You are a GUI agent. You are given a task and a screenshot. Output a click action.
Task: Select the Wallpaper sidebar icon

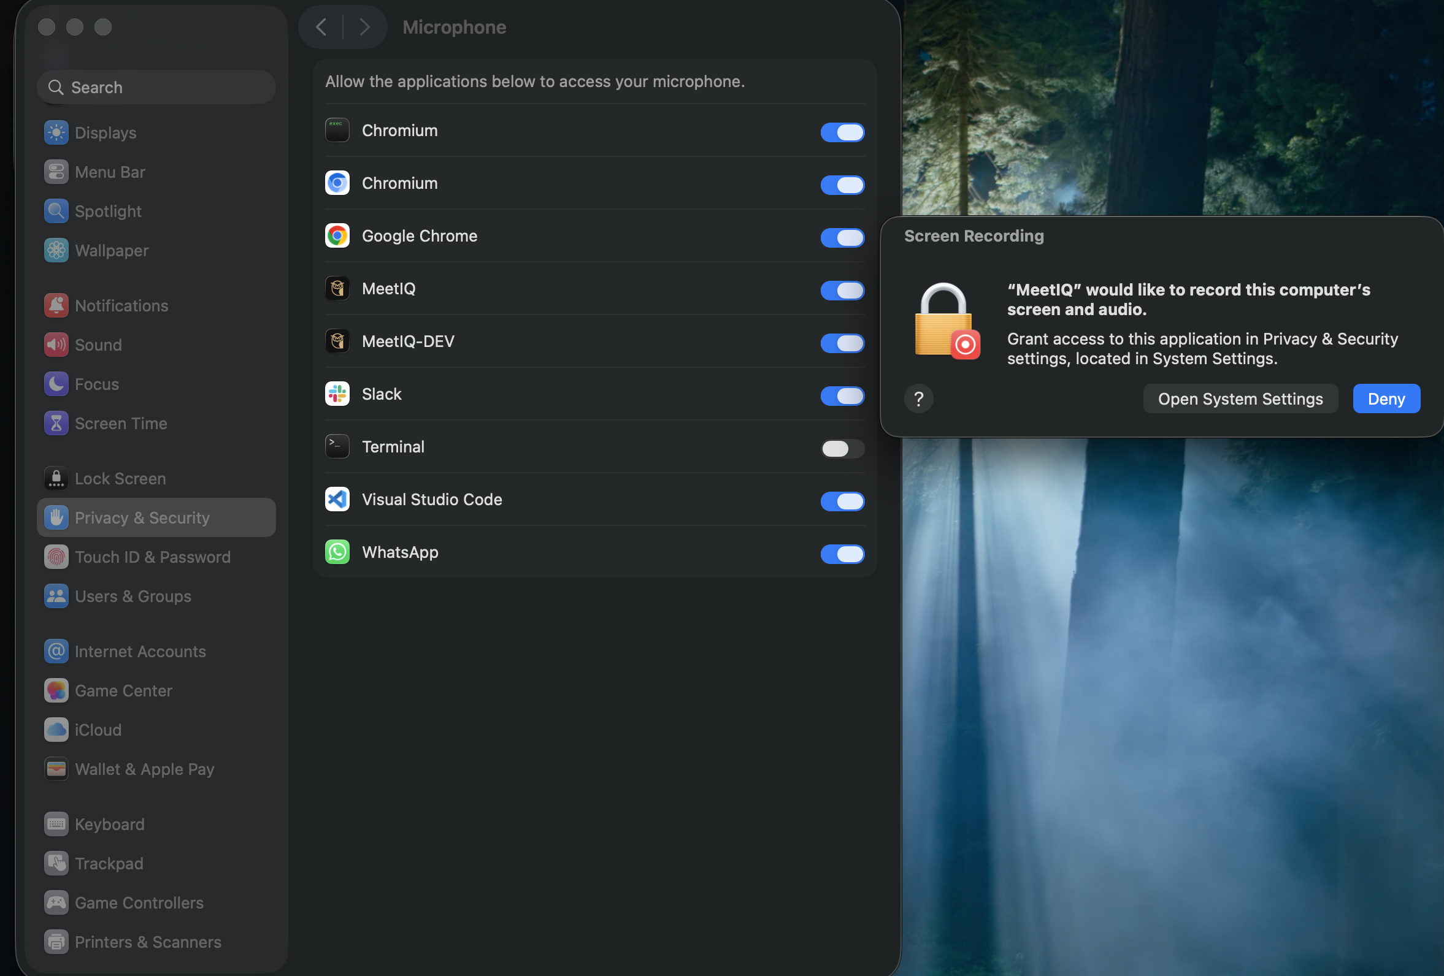coord(56,250)
